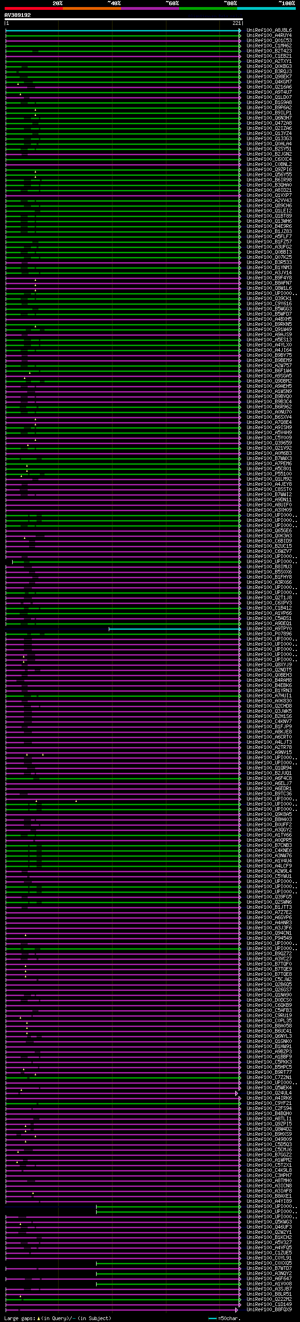
Task: Click the white query sequence ruler bar
Action: point(124,20)
